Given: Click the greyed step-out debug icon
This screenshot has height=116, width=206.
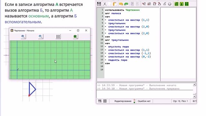Looking at the screenshot, I should click(x=164, y=4).
